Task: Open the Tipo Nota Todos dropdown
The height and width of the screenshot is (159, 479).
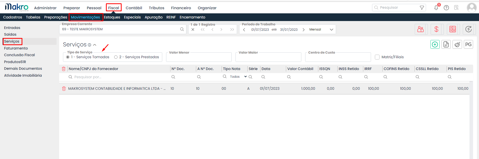Action: click(238, 77)
